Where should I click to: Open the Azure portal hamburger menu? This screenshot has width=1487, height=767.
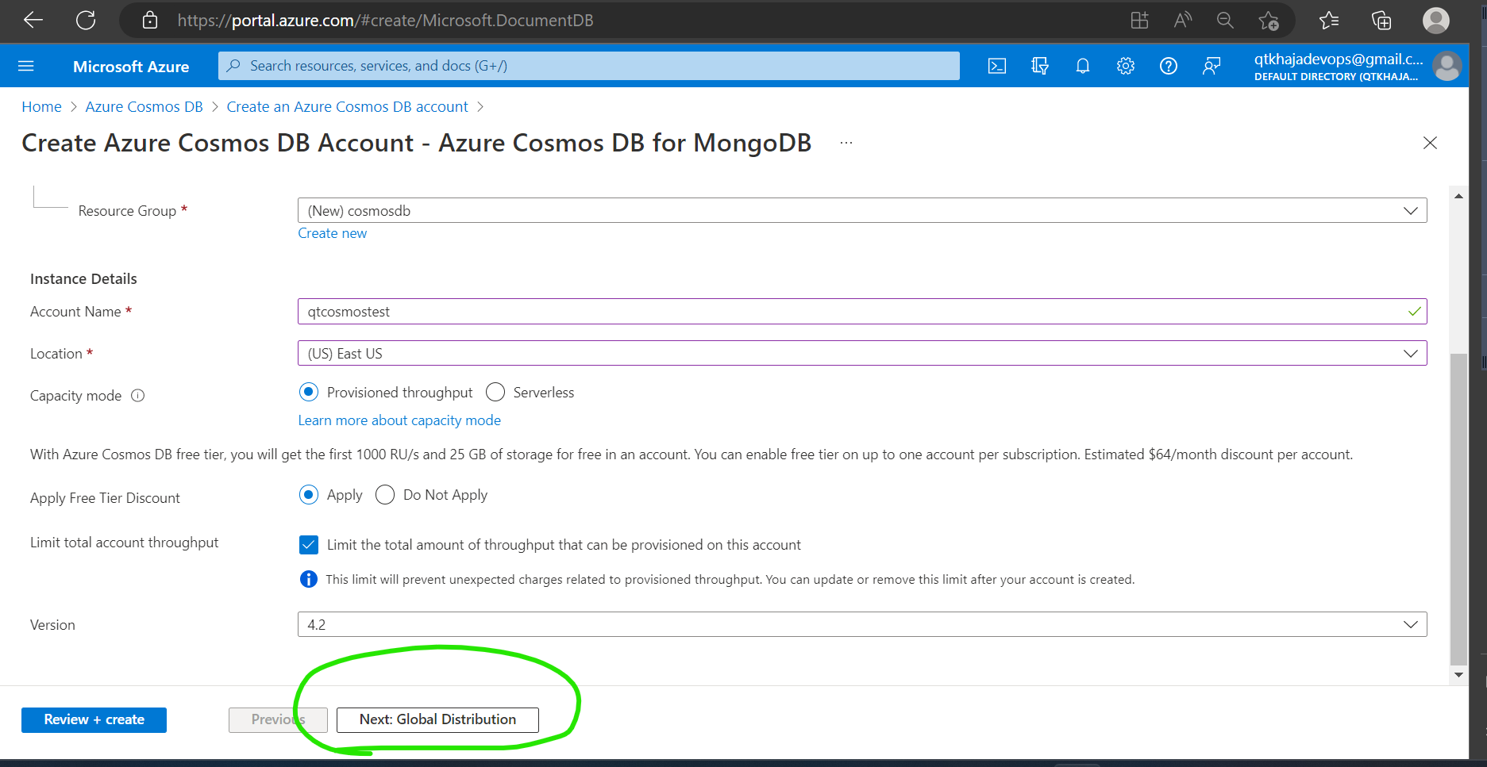tap(26, 66)
